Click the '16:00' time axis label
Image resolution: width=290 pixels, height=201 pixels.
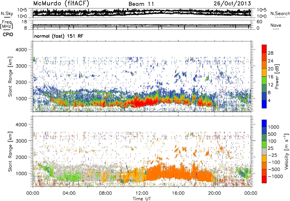tap(178, 193)
